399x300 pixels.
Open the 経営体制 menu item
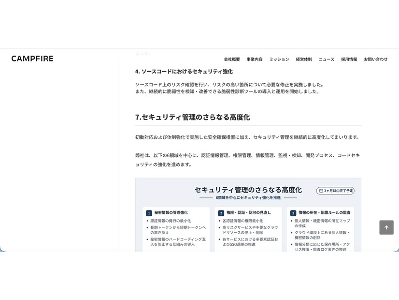tap(304, 59)
